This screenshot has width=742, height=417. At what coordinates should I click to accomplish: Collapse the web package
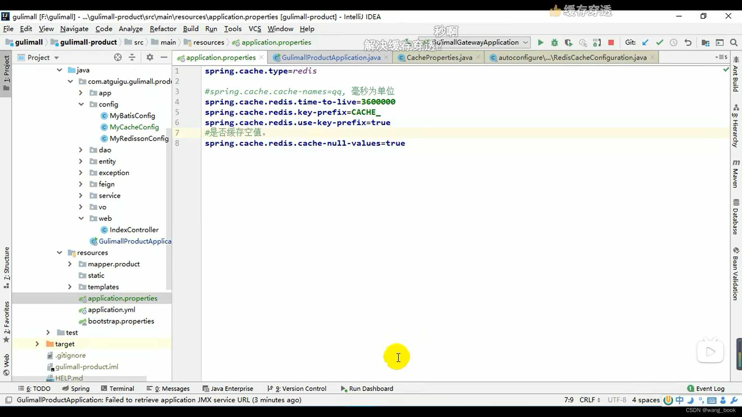point(81,218)
